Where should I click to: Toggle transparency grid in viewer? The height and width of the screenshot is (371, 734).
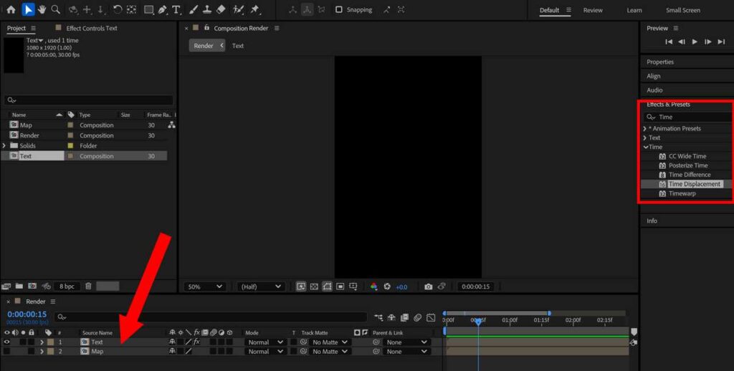click(314, 286)
